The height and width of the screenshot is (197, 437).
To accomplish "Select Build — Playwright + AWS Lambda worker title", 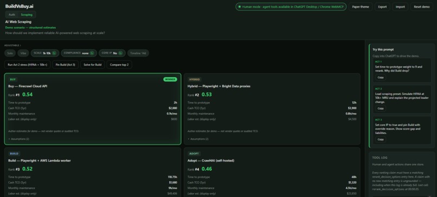I will [40, 161].
